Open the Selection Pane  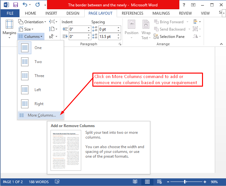tap(169, 37)
